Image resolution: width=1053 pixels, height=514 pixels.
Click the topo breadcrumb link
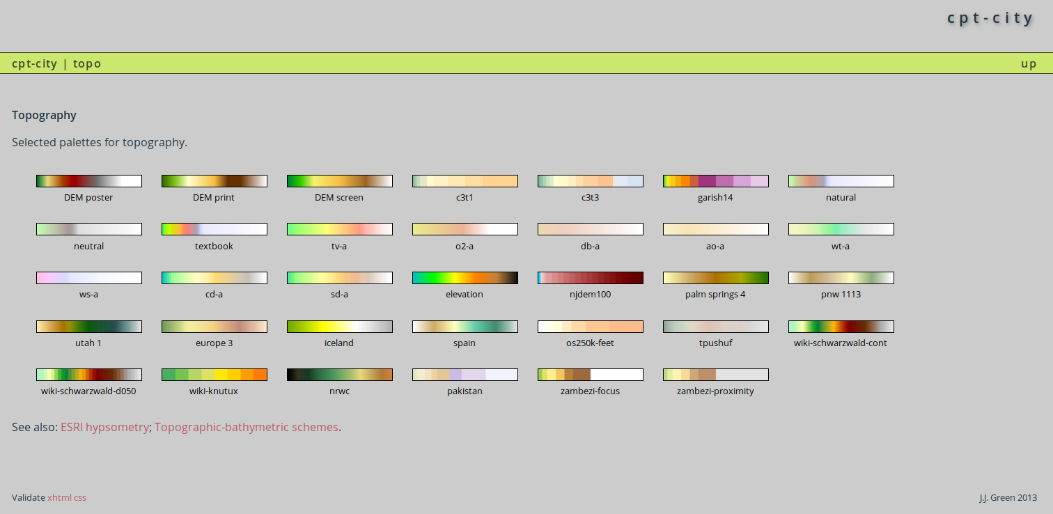(87, 63)
